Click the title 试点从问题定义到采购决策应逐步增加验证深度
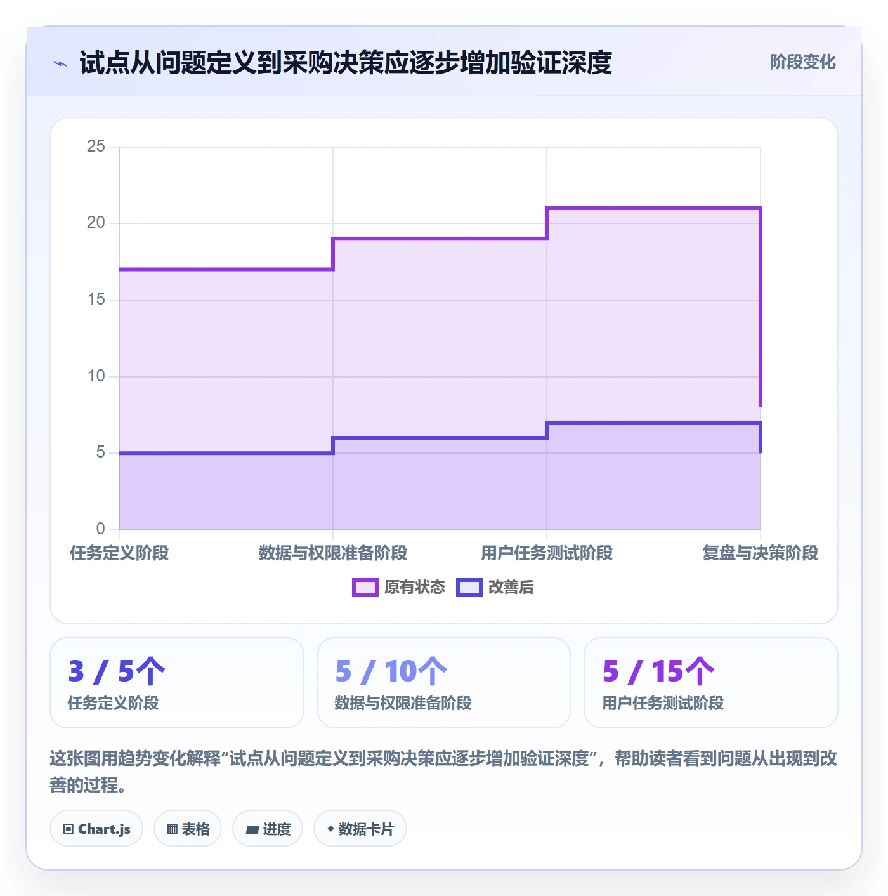888x896 pixels. 346,63
